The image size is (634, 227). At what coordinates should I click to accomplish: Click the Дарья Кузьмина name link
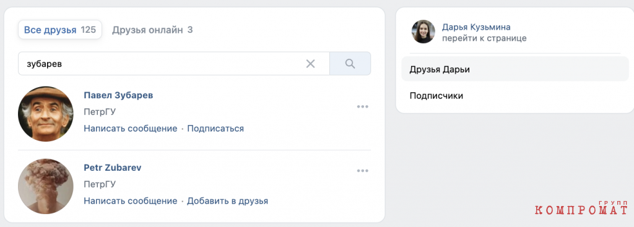(x=476, y=27)
